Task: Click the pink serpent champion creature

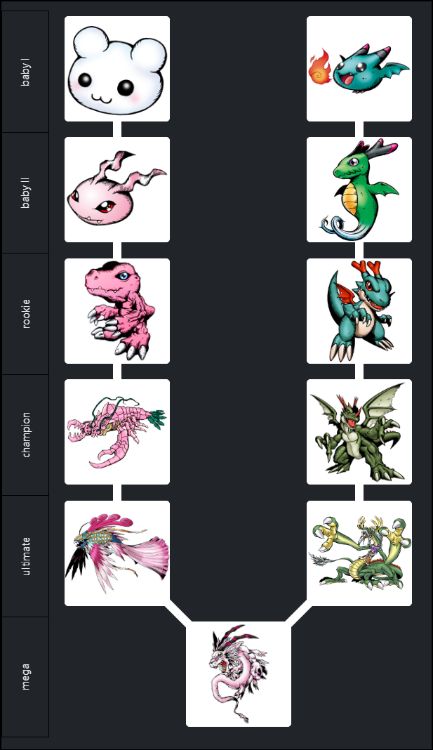Action: 117,432
